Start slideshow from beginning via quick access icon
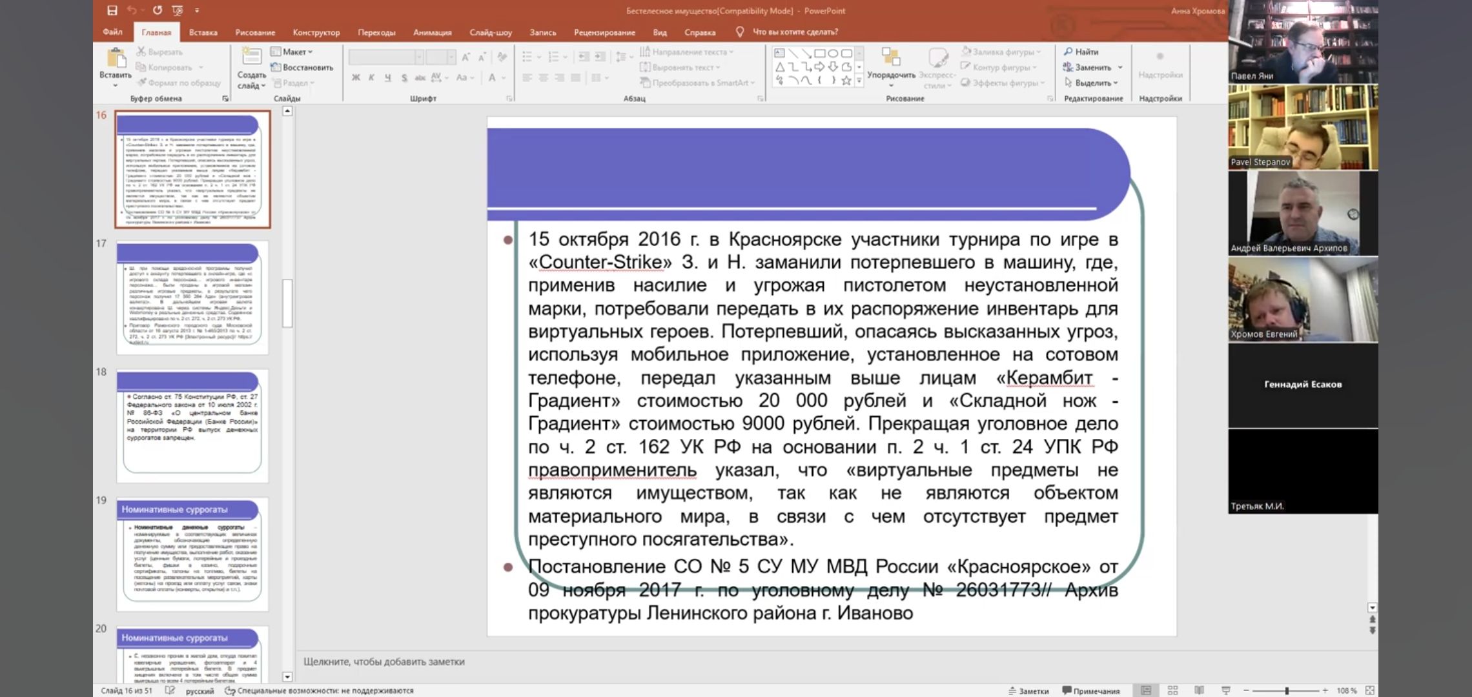Image resolution: width=1472 pixels, height=697 pixels. point(178,10)
